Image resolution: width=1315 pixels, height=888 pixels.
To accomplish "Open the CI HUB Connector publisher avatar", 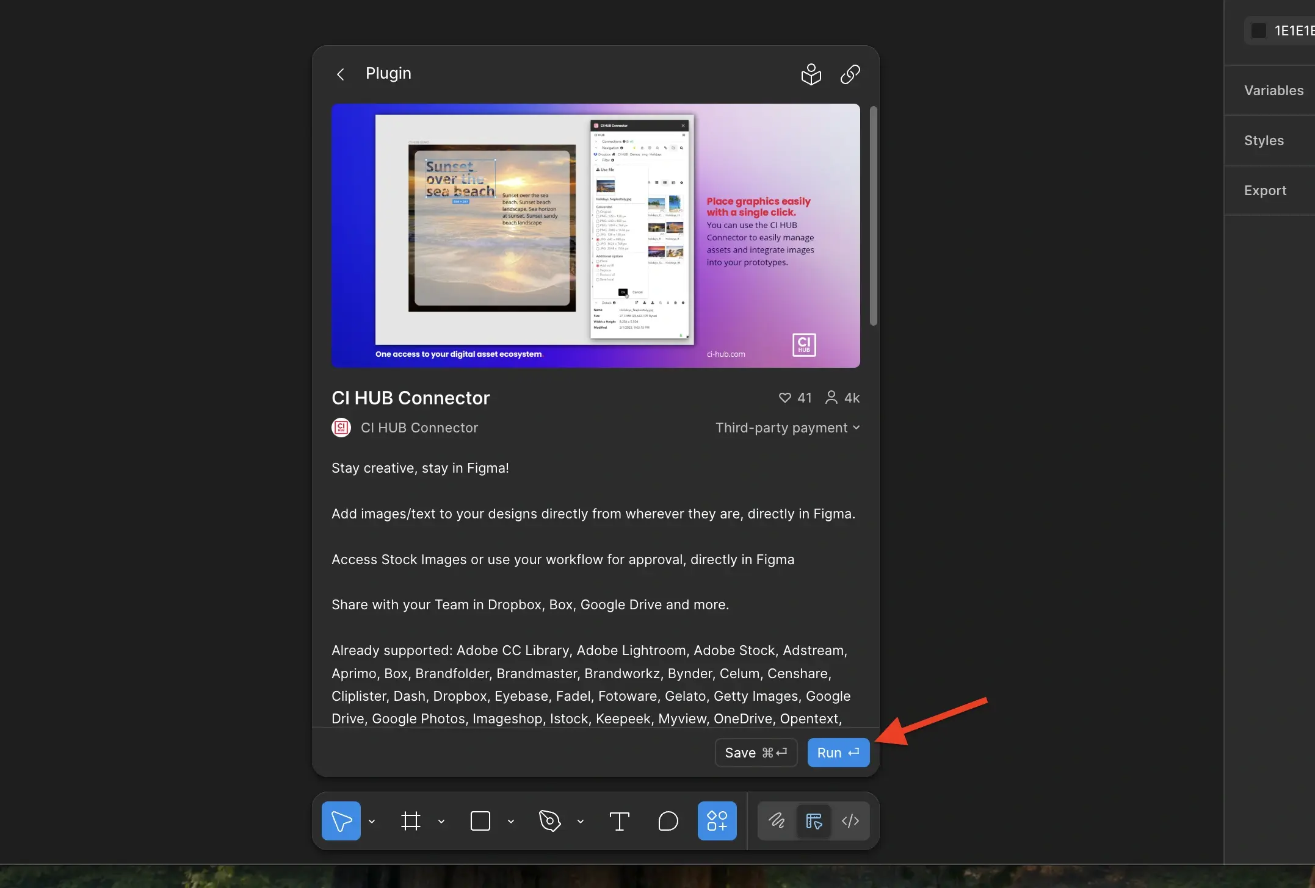I will click(x=341, y=428).
